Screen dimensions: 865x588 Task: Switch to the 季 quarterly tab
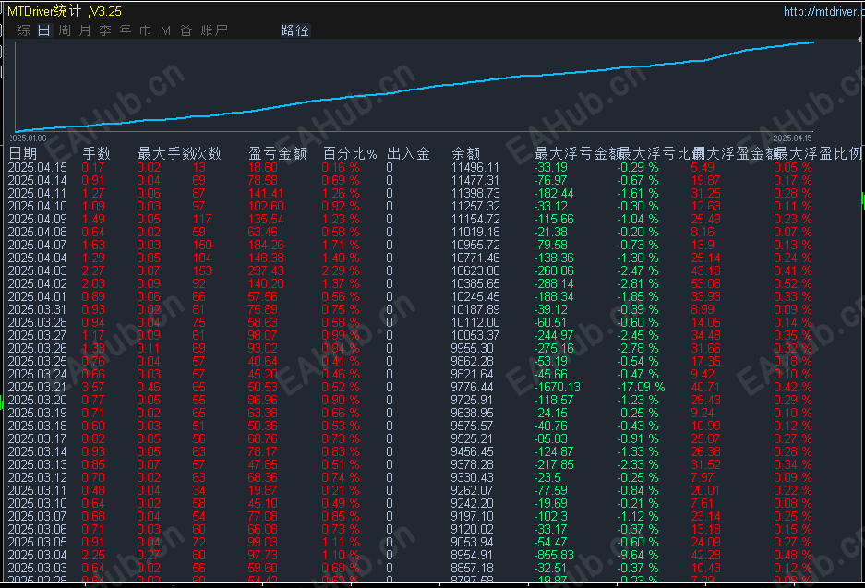point(105,30)
